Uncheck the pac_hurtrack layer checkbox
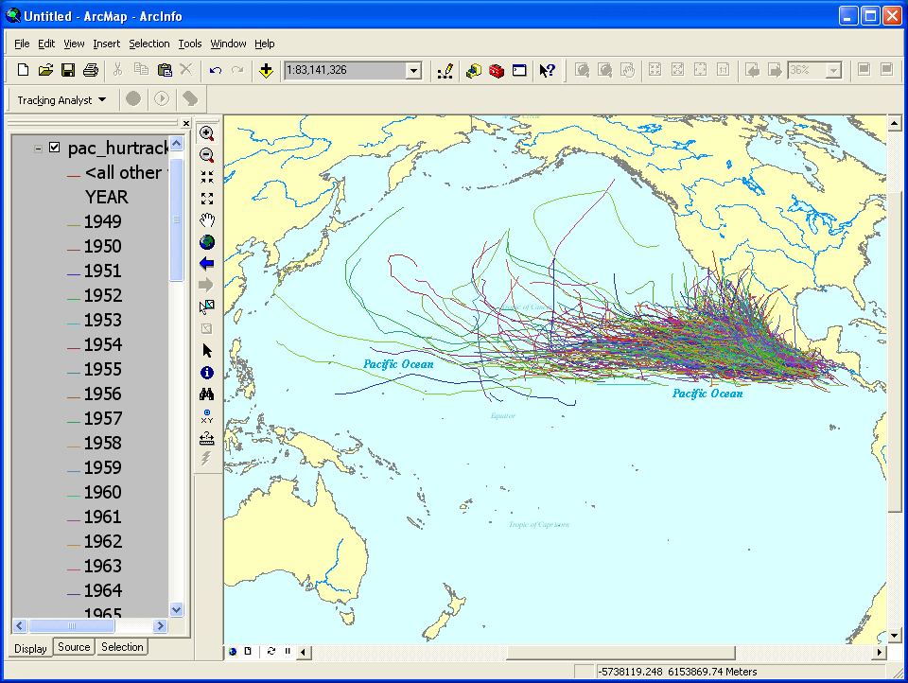Viewport: 908px width, 683px height. pos(55,148)
